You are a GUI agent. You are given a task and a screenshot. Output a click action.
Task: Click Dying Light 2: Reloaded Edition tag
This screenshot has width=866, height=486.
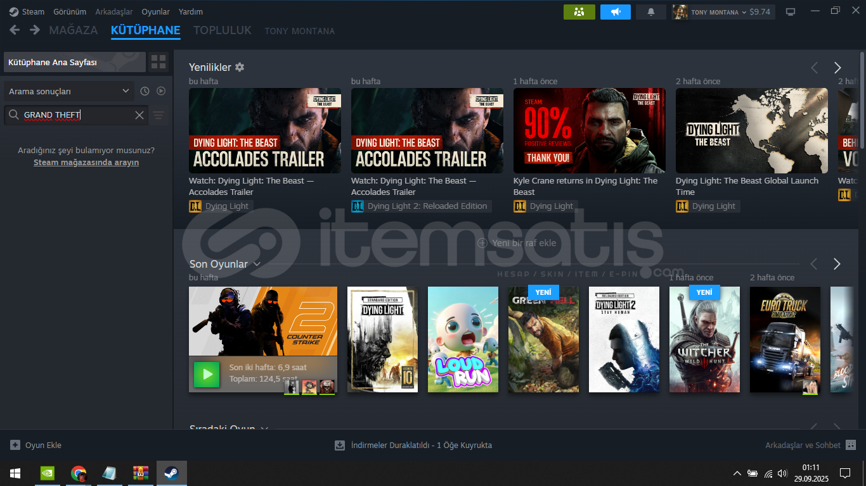[421, 206]
